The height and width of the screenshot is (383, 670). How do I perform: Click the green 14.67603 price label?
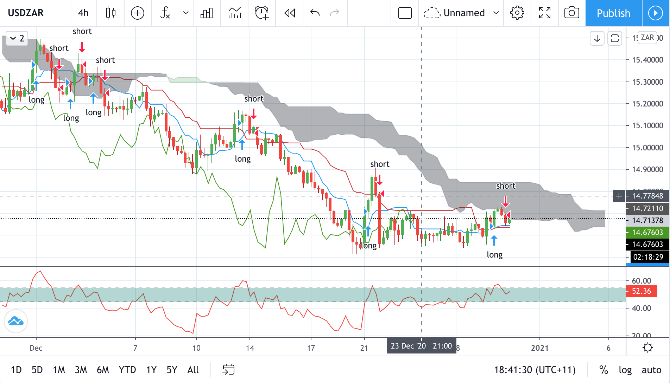tap(647, 232)
